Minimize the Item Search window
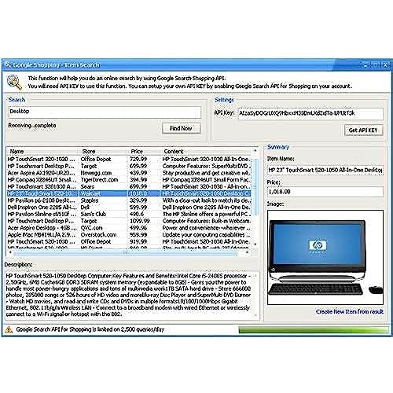Image resolution: width=393 pixels, height=393 pixels. pos(365,64)
